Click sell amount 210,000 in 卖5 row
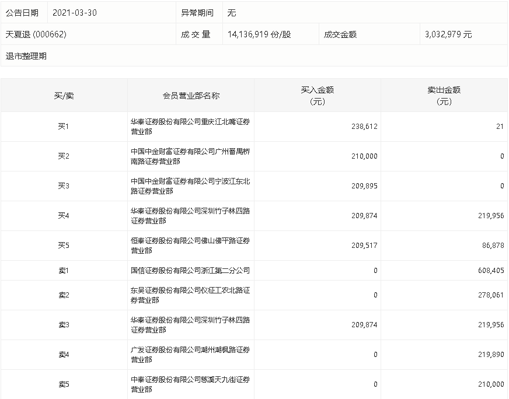 (x=491, y=384)
